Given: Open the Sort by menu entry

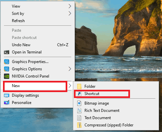Looking at the screenshot, I should pyautogui.click(x=38, y=14).
